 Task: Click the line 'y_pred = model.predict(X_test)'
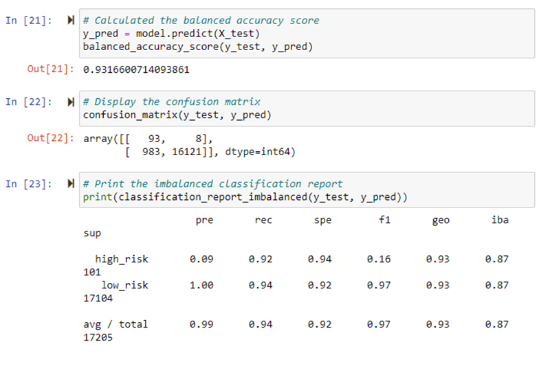171,34
